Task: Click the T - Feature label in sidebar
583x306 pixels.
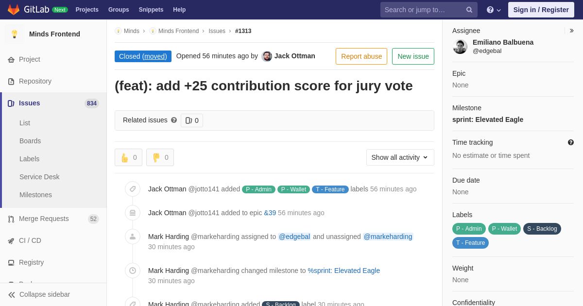Action: coord(470,243)
